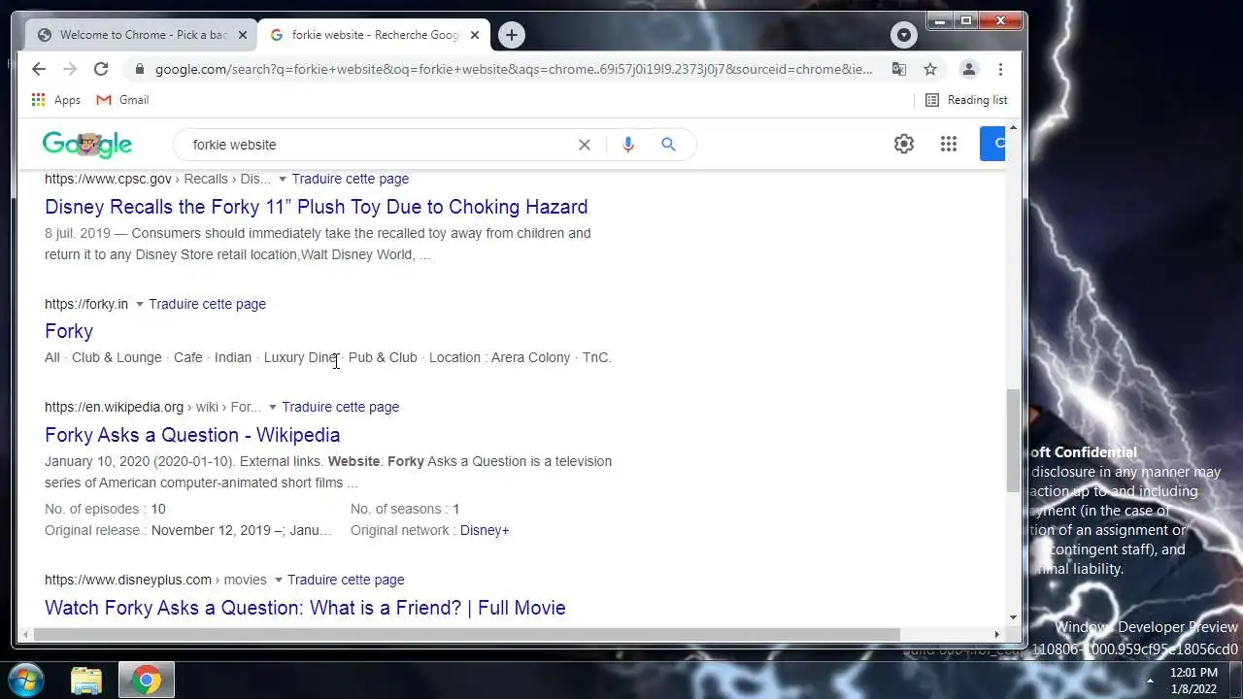Open the Forky result title

tap(69, 331)
